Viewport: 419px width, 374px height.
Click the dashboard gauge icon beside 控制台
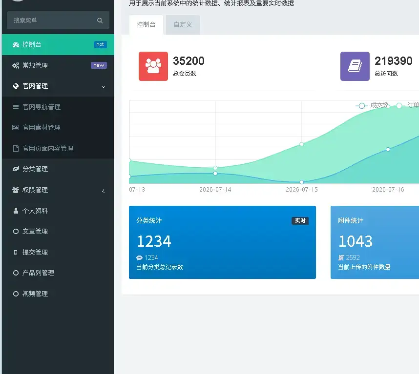16,45
